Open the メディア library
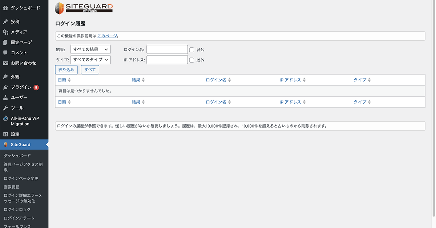 tap(16, 32)
